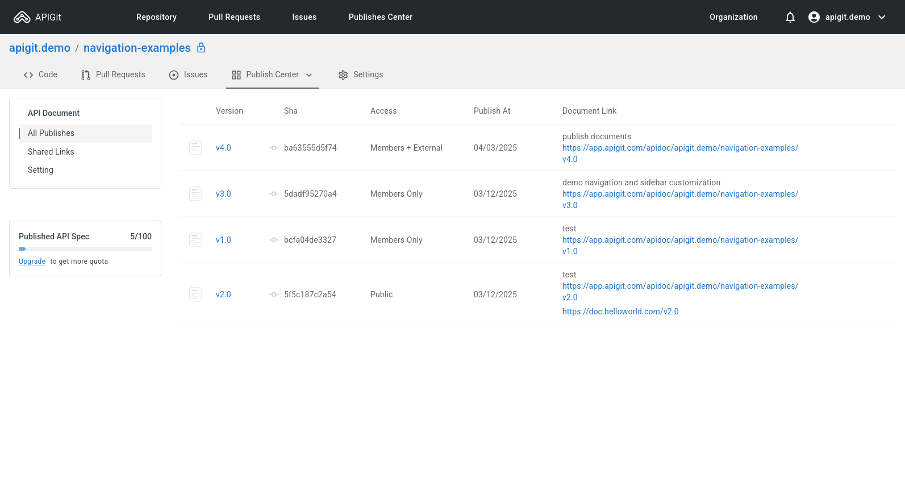The image size is (905, 494).
Task: Open the v4.0 apidoc document URL
Action: pyautogui.click(x=680, y=153)
